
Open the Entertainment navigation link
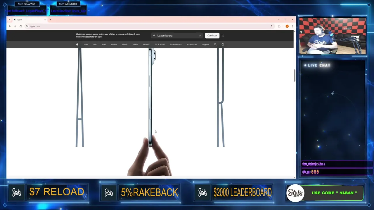pos(176,45)
